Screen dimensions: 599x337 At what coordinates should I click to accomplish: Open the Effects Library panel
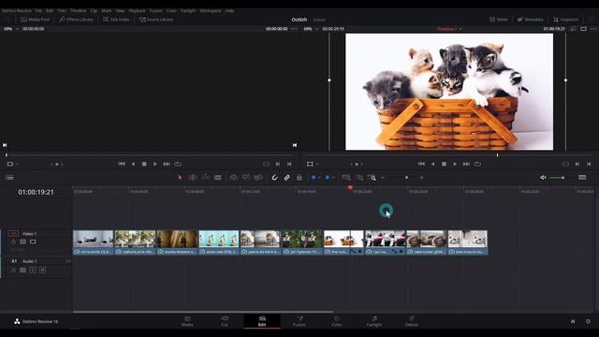click(x=77, y=20)
